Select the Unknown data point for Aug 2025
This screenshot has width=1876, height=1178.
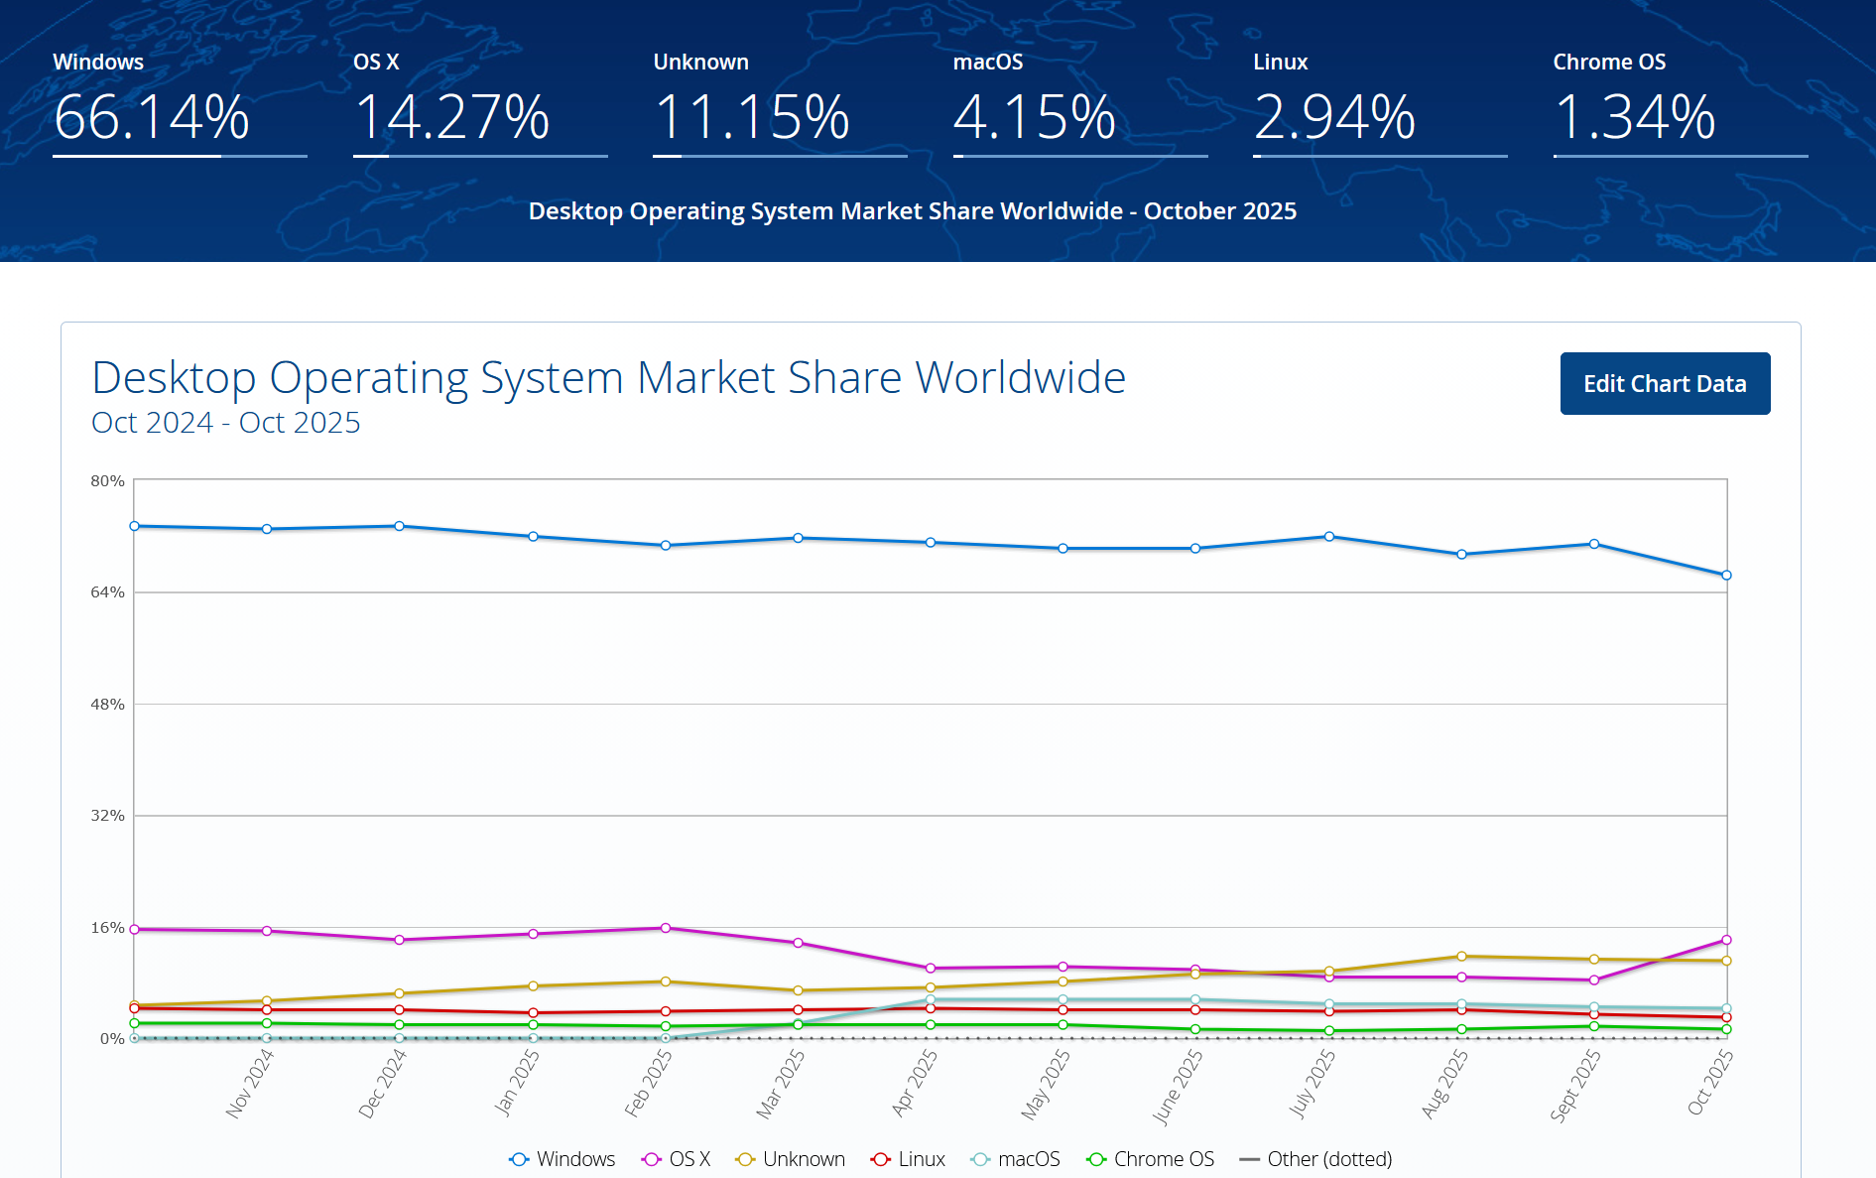click(x=1461, y=957)
